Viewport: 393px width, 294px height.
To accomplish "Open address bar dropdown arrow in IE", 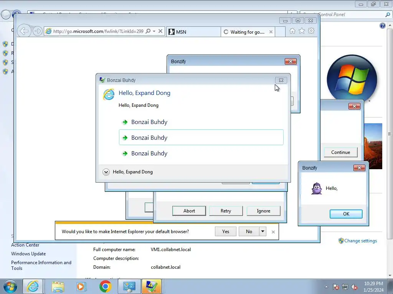I will click(154, 31).
